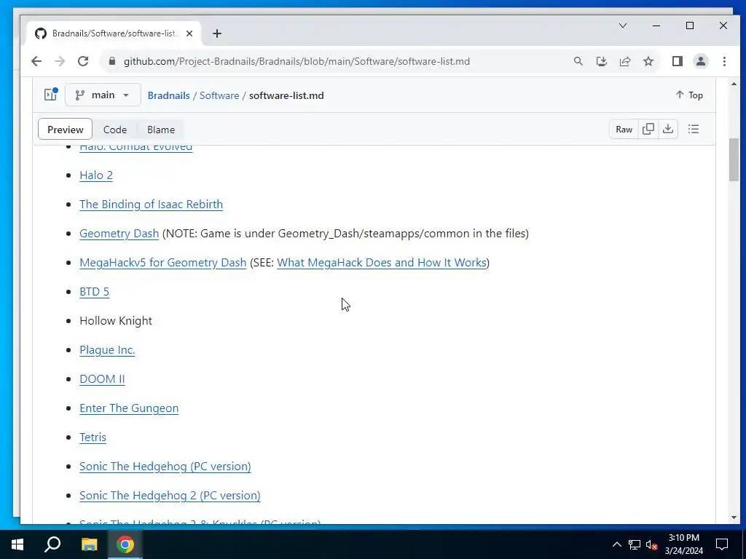Image resolution: width=746 pixels, height=559 pixels.
Task: Open File Explorer from taskbar
Action: click(x=89, y=544)
